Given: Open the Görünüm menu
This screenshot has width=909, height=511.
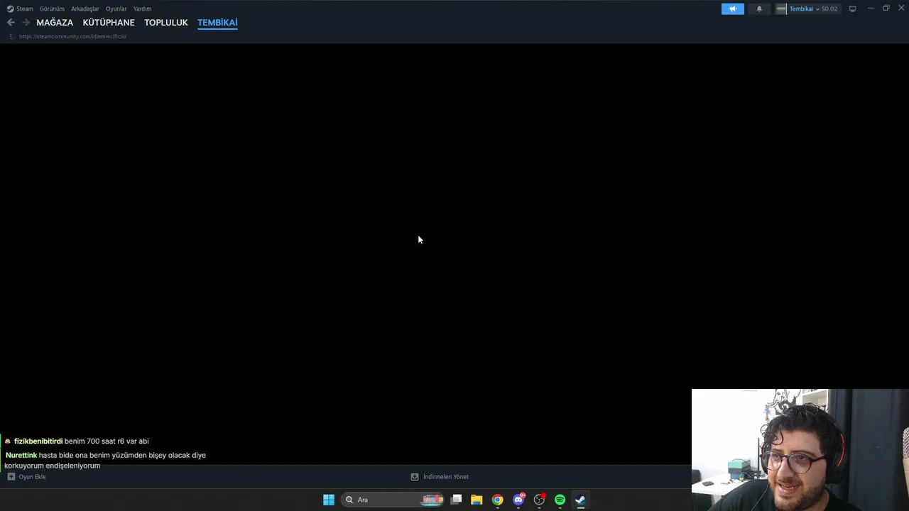Looking at the screenshot, I should click(52, 9).
